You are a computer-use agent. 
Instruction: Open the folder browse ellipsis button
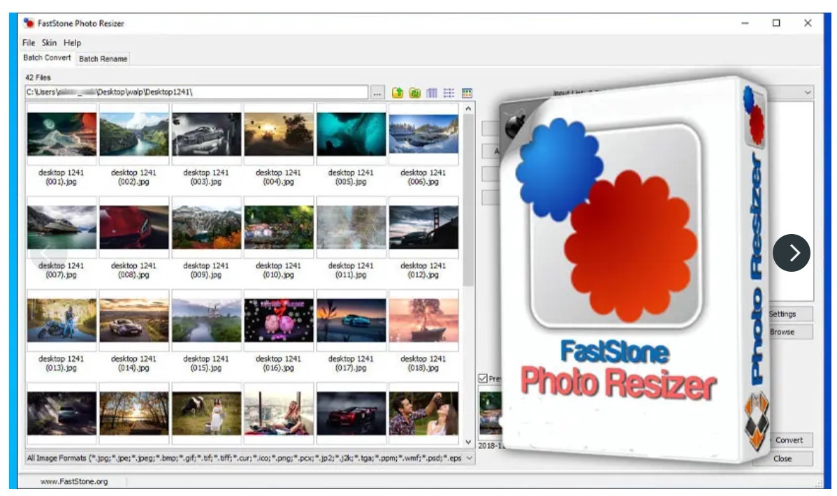(x=377, y=93)
